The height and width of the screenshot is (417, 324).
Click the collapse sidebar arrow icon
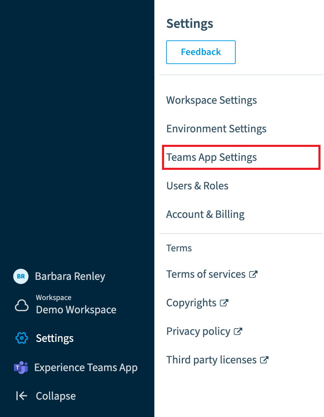click(x=22, y=396)
